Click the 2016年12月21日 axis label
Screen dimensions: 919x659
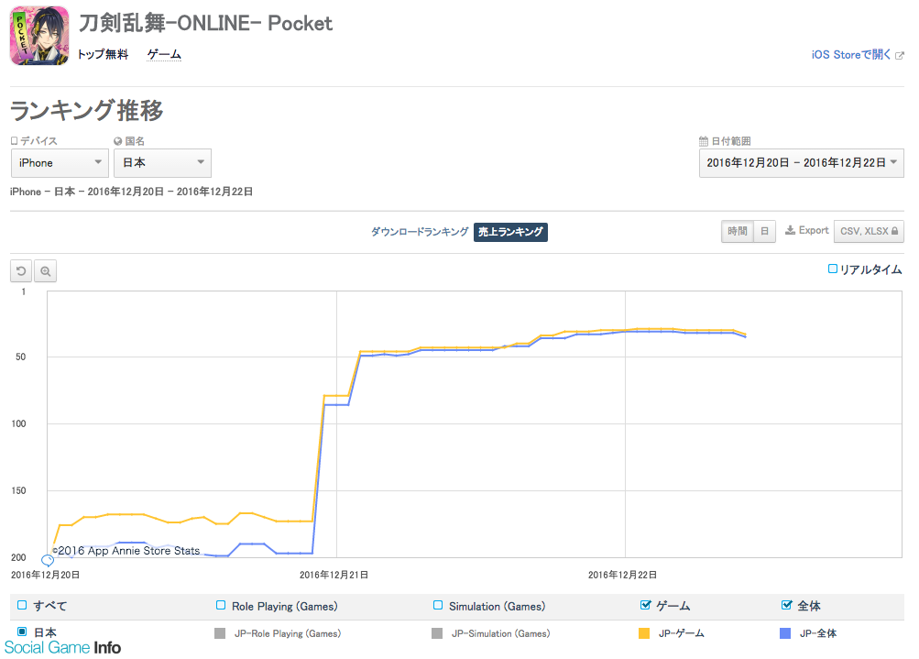click(334, 575)
